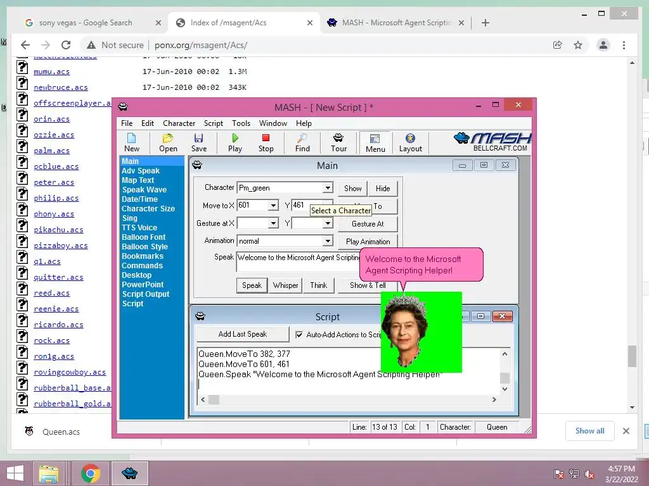Open a script with the Open folder icon

(x=168, y=142)
